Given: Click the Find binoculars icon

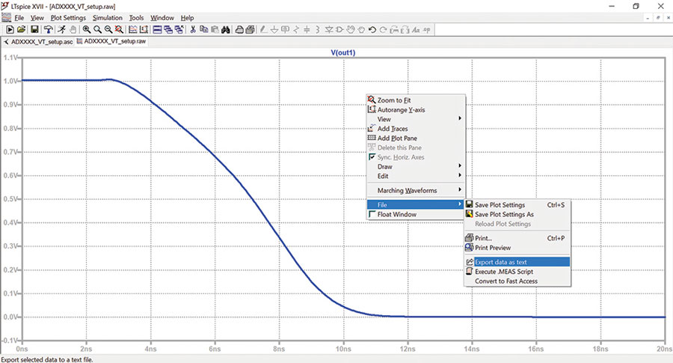Looking at the screenshot, I should (226, 30).
